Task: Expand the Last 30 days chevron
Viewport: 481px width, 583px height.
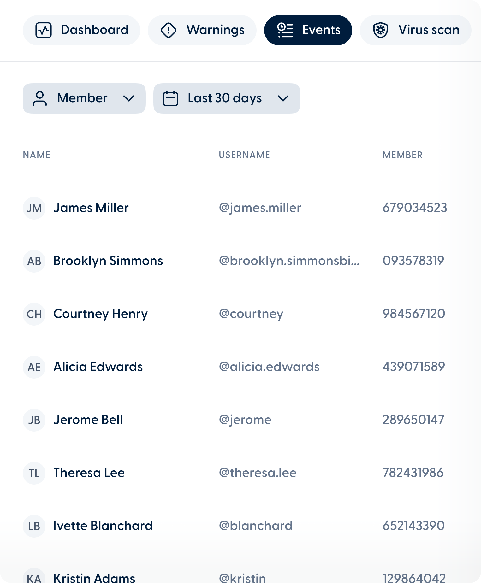Action: coord(283,98)
